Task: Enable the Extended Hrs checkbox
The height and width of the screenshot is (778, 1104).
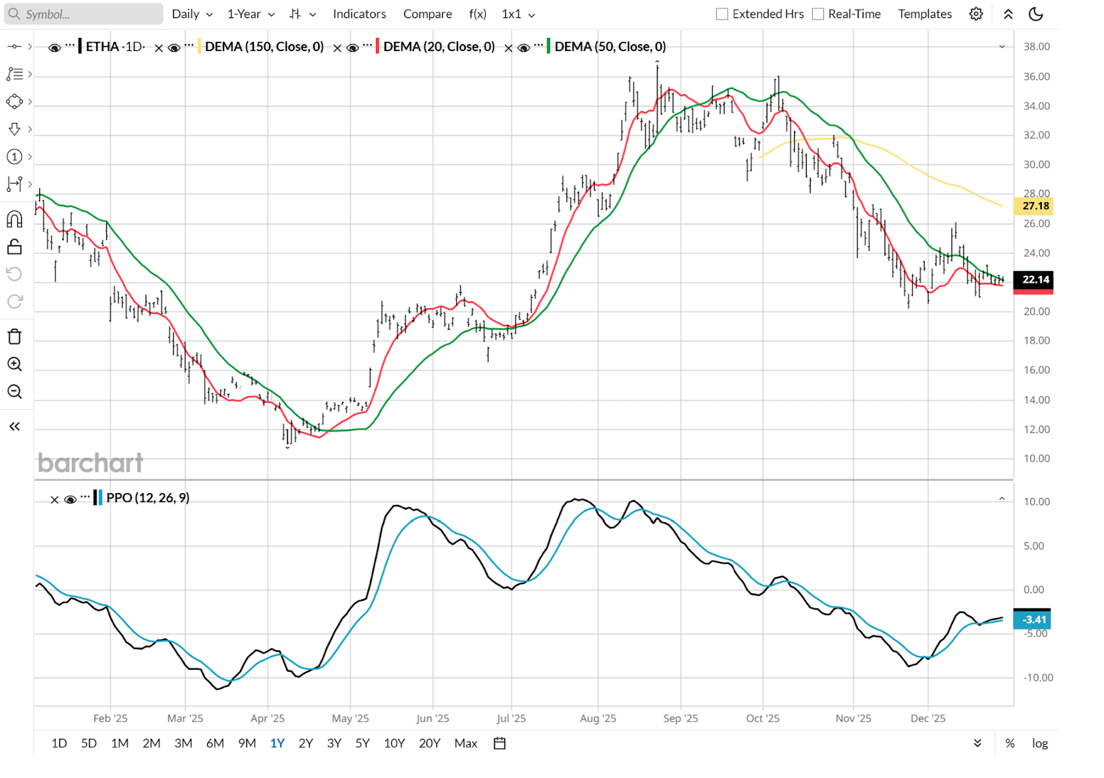Action: click(722, 14)
